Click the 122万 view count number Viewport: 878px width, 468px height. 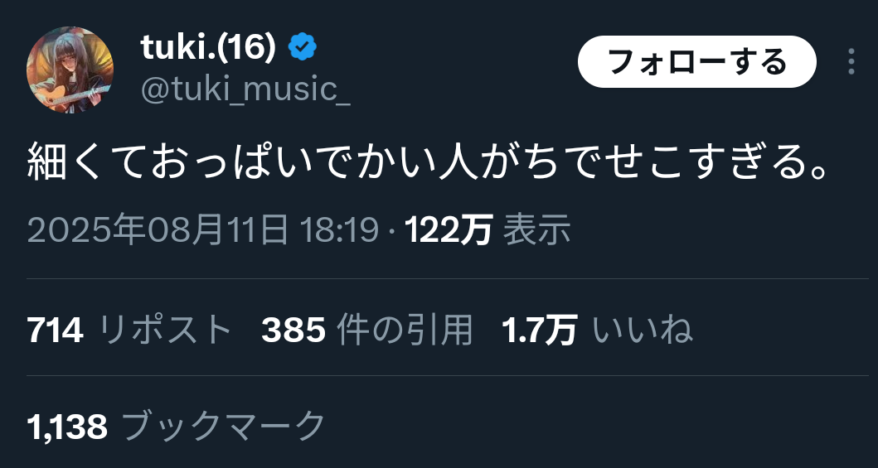coord(449,229)
